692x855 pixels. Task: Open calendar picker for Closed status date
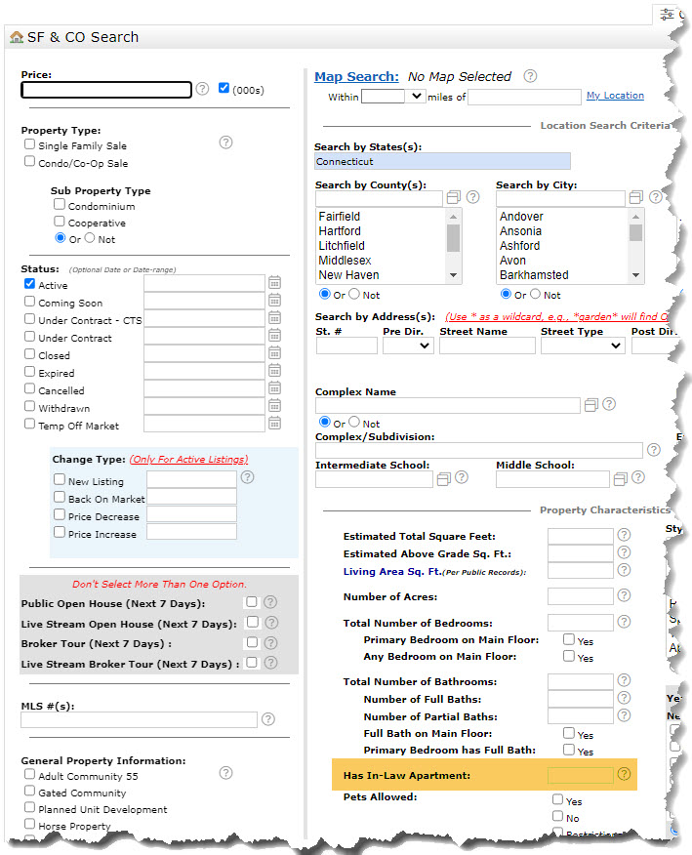[275, 352]
